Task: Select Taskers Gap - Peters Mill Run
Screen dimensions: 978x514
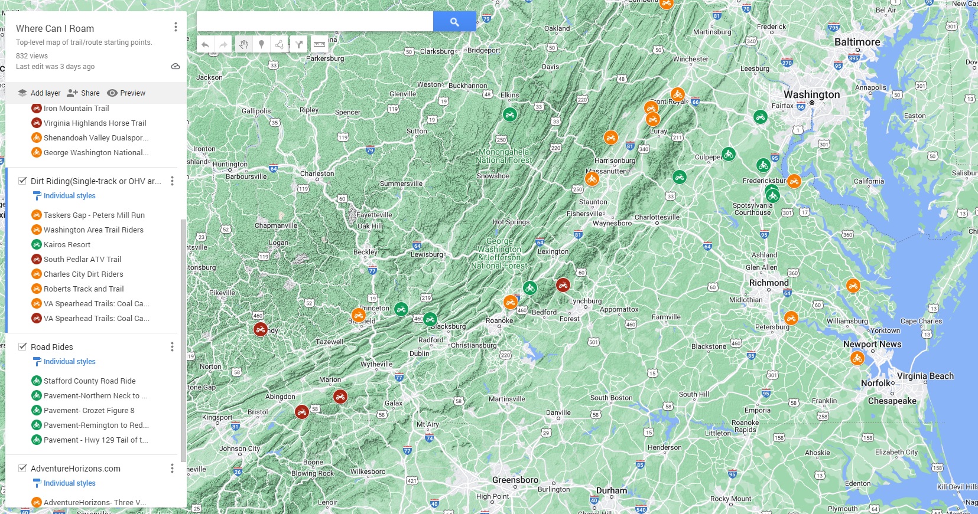Action: coord(94,215)
